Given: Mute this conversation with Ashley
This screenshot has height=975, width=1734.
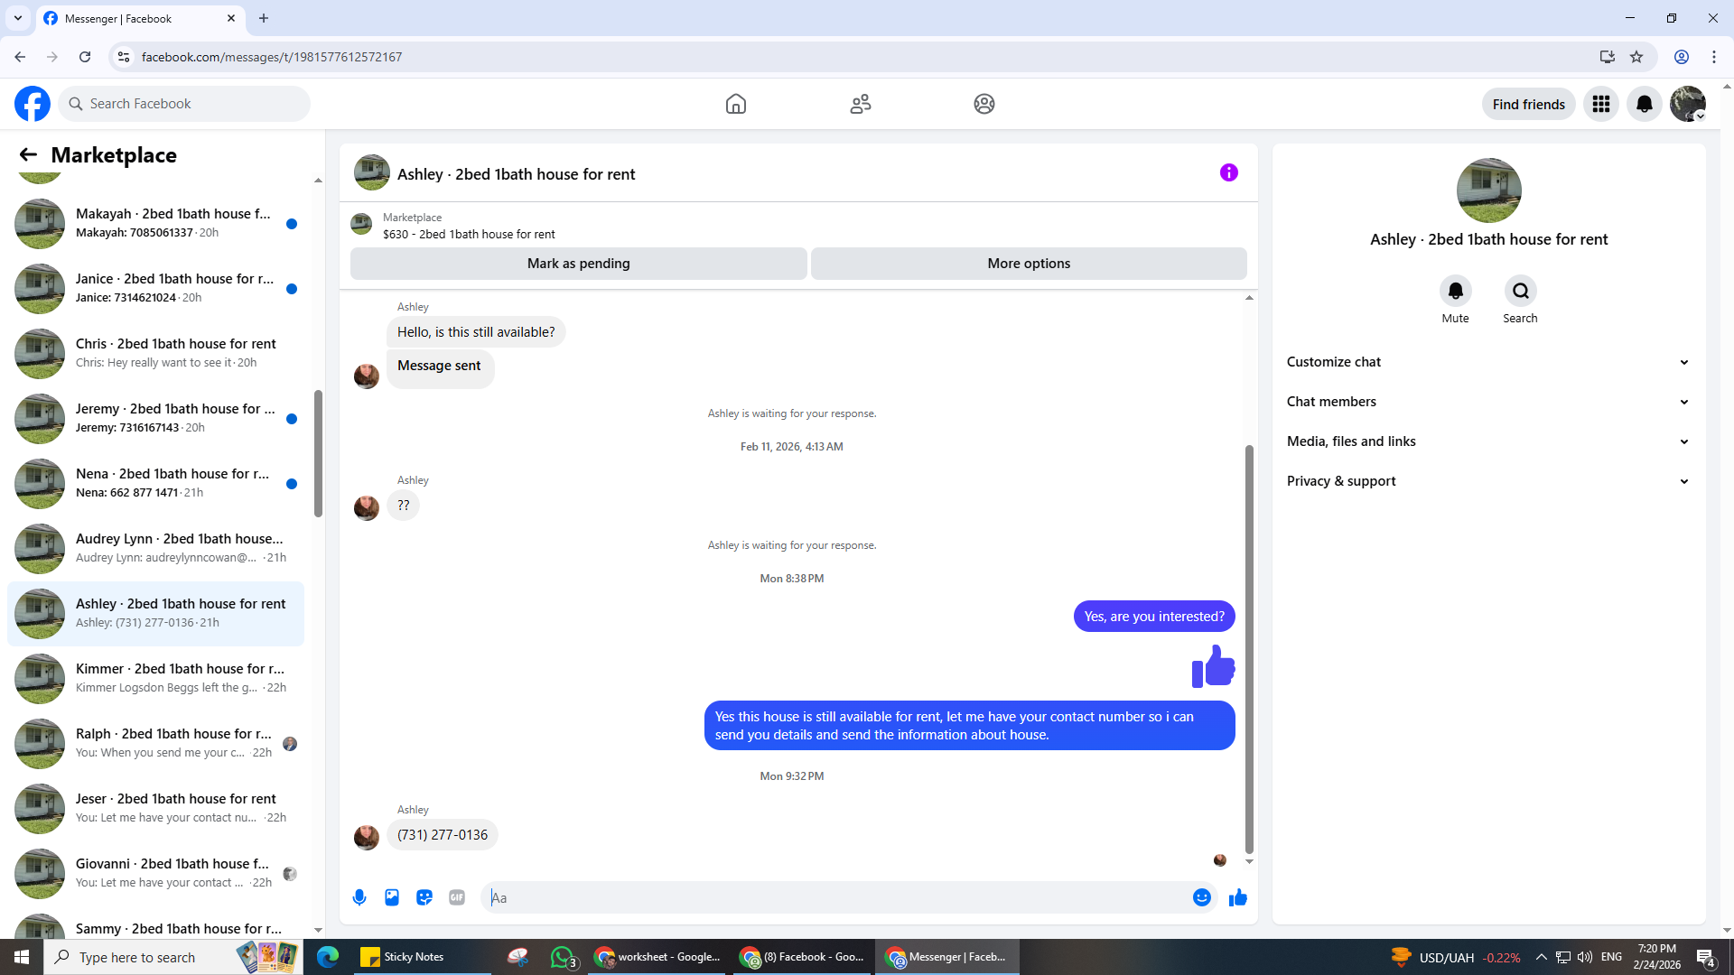Looking at the screenshot, I should 1455,292.
